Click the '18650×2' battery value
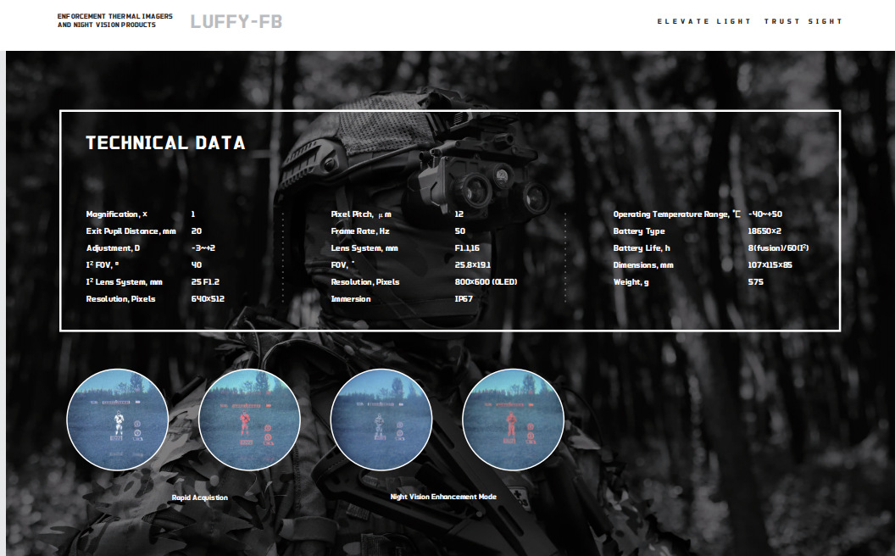Viewport: 895px width, 556px height. click(x=764, y=231)
